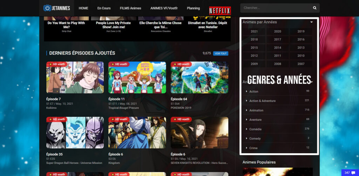Open the Netflix banner link
Screen dimensions: 359x176
(x=220, y=10)
